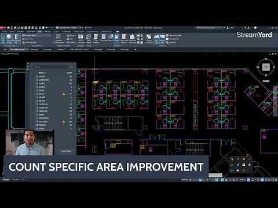Open DWG Compare tool
Screen dimensions: 278x208
click(81, 39)
